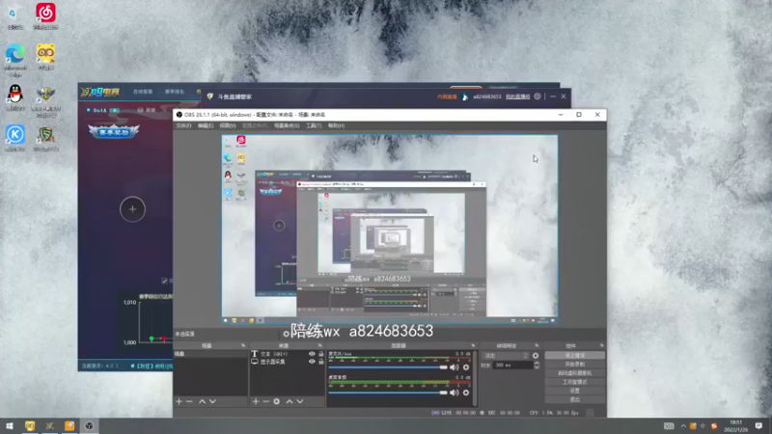Pop out the scene transitions dock
The image size is (772, 434).
(x=537, y=345)
